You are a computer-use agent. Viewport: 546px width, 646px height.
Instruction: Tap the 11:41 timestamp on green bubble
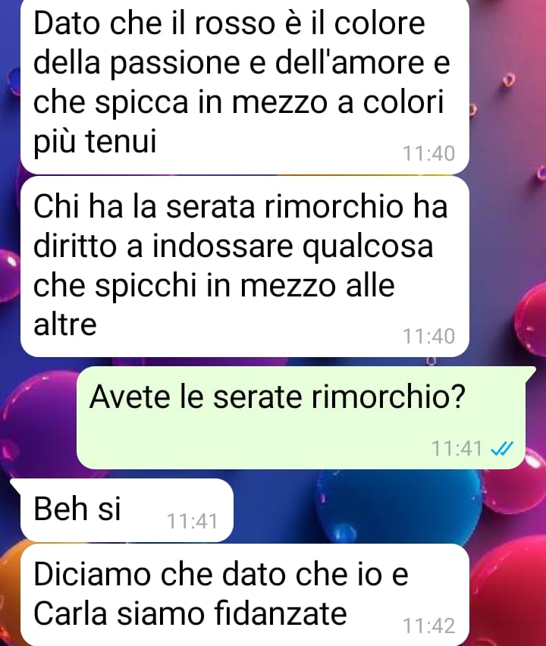[x=457, y=448]
